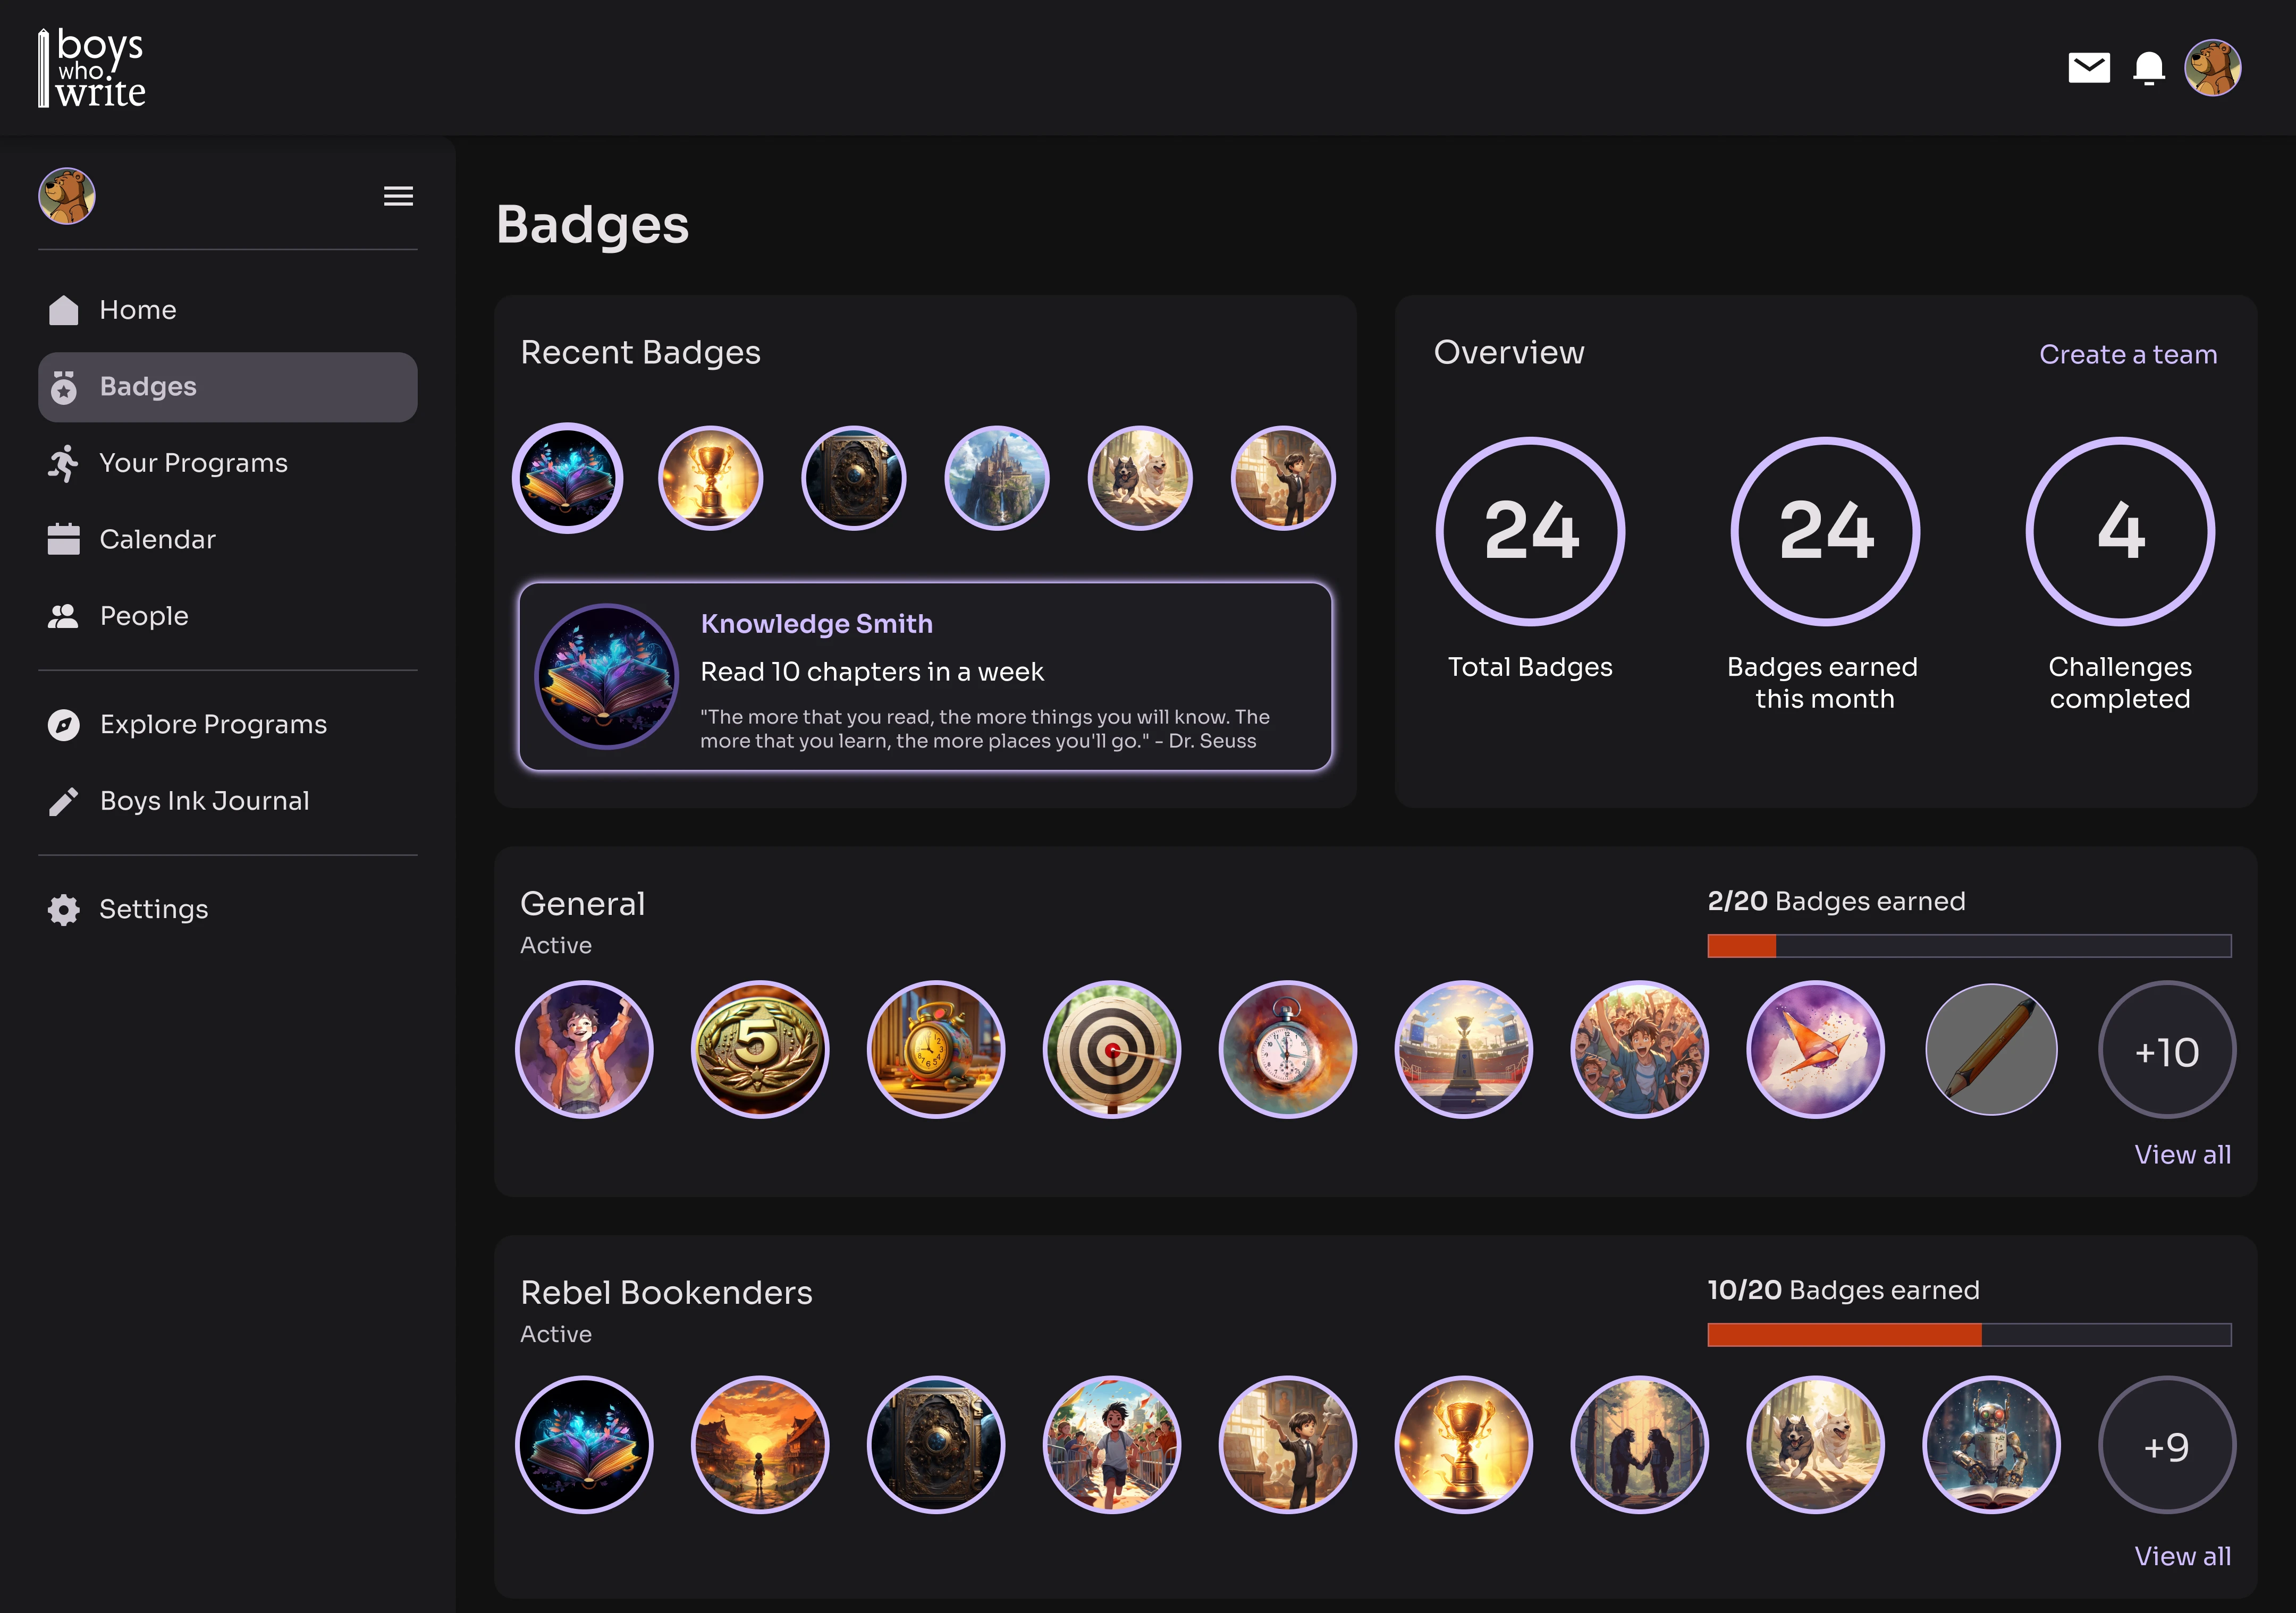Open Your Programs page

[192, 463]
